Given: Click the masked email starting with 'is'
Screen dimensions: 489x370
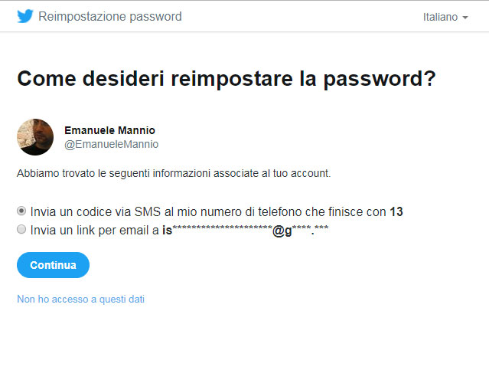Looking at the screenshot, I should click(x=246, y=231).
